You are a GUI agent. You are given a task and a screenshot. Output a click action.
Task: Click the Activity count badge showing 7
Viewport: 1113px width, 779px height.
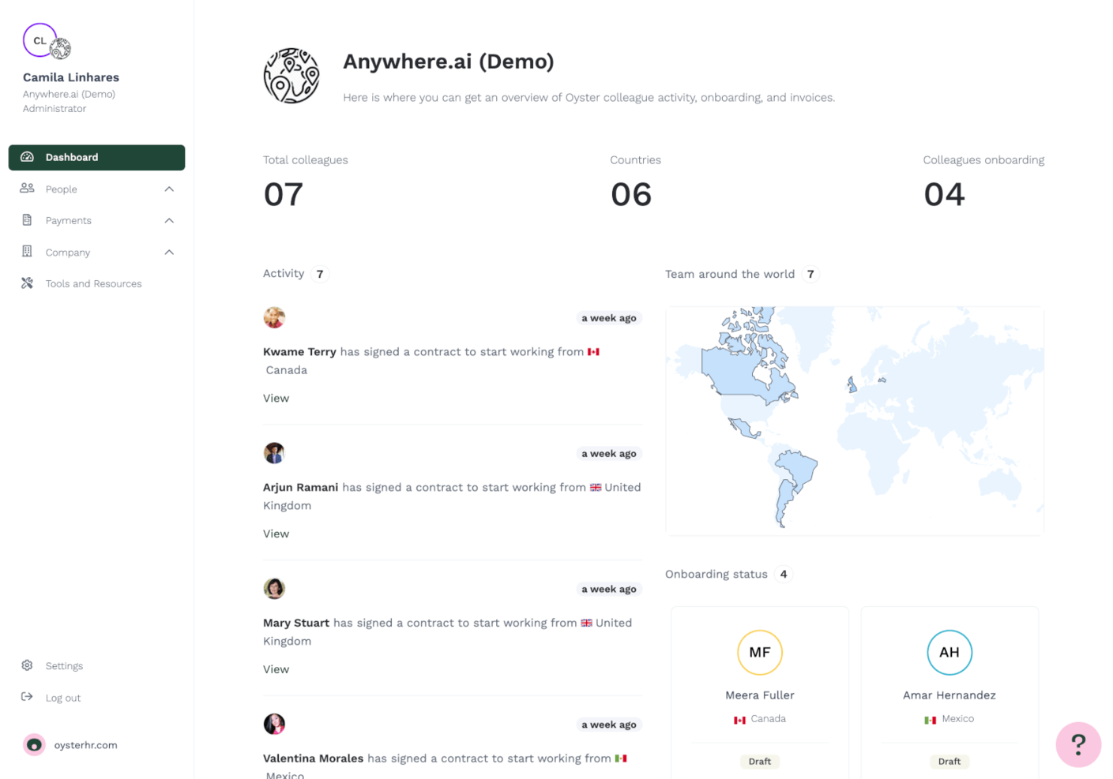(x=319, y=273)
